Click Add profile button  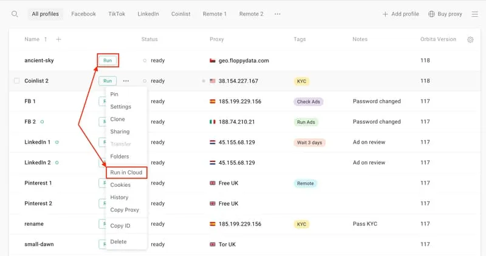(400, 14)
